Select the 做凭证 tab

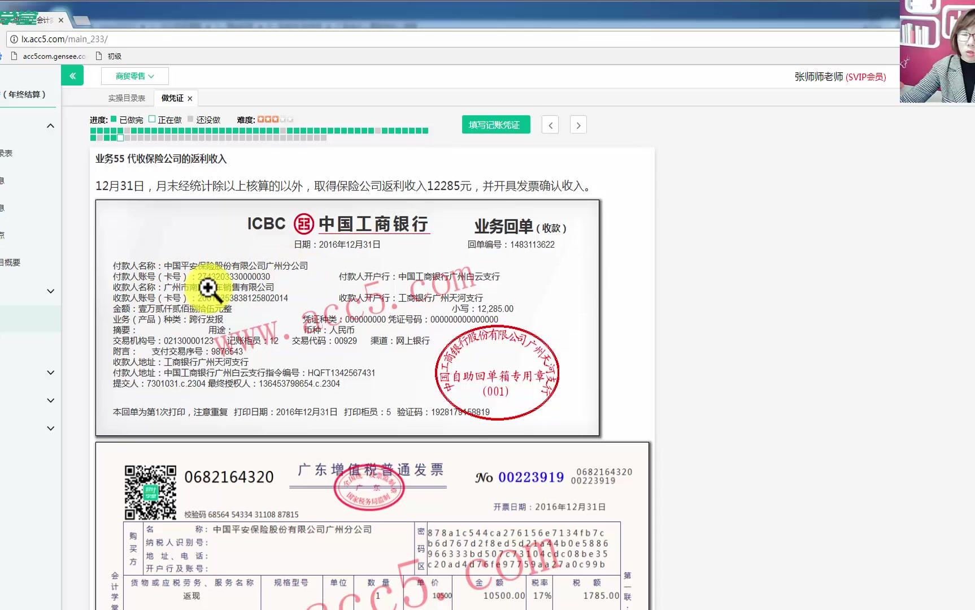(172, 98)
